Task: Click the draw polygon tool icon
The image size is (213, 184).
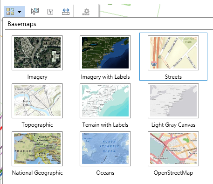Action: [50, 12]
